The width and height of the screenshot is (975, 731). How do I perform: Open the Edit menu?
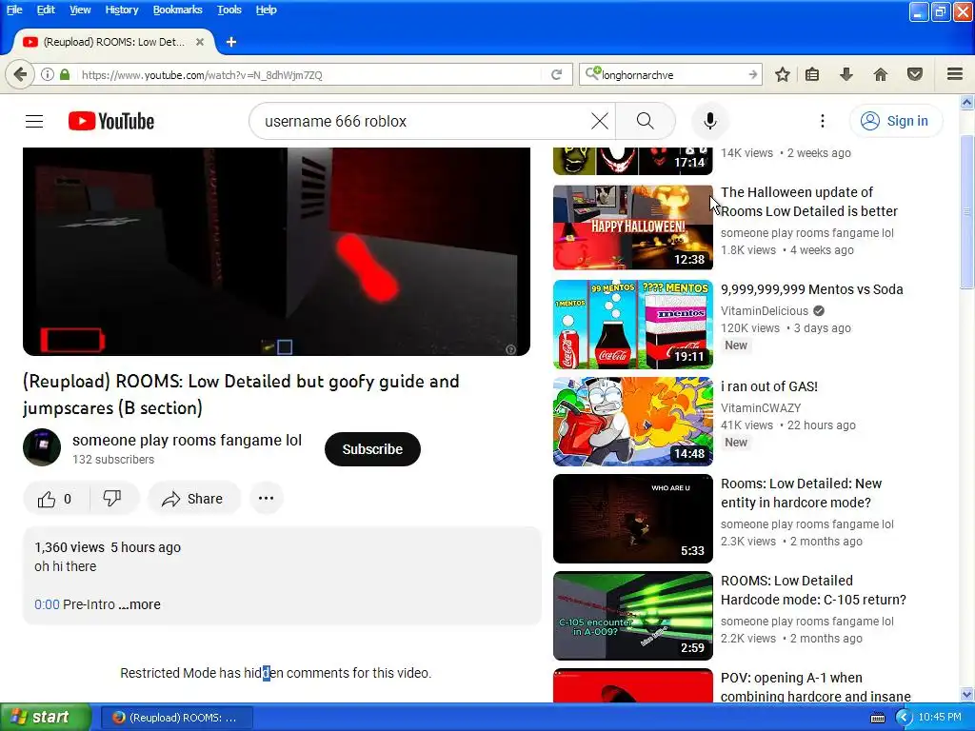(x=46, y=10)
